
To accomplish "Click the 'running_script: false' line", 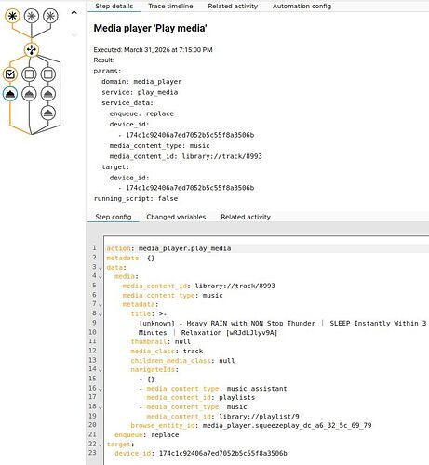I will (x=136, y=199).
